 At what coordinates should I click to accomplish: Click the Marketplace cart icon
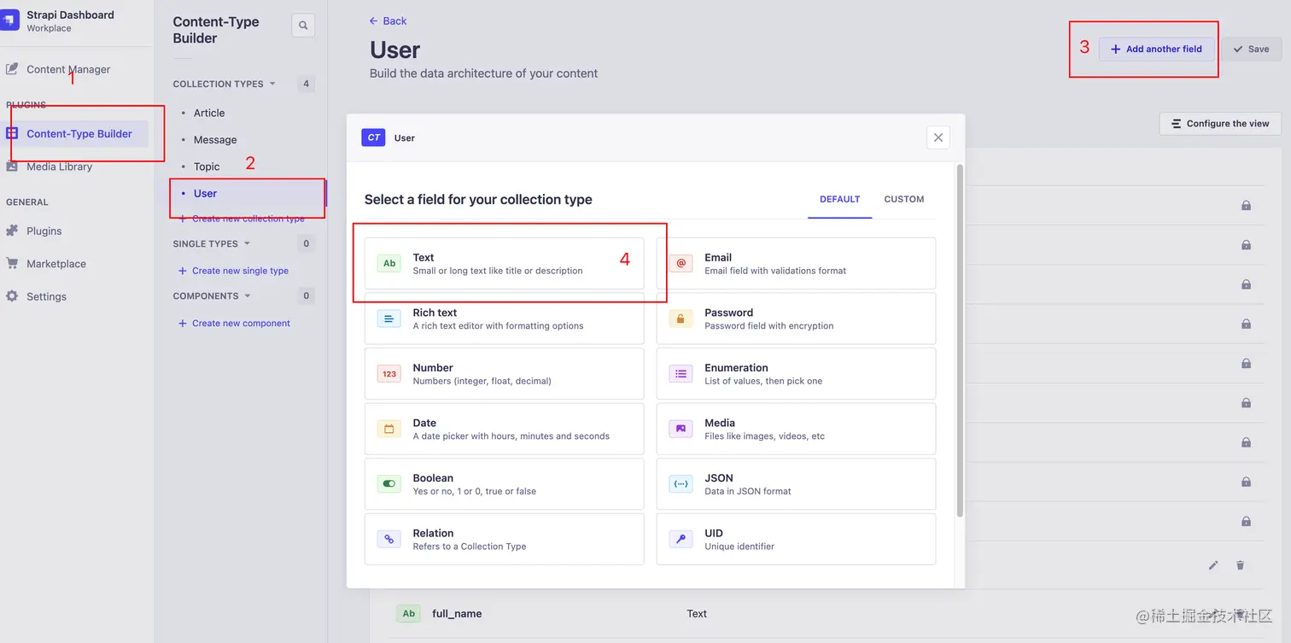pyautogui.click(x=12, y=263)
